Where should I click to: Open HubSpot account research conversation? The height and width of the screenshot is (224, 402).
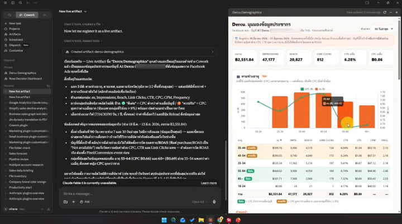click(x=27, y=165)
